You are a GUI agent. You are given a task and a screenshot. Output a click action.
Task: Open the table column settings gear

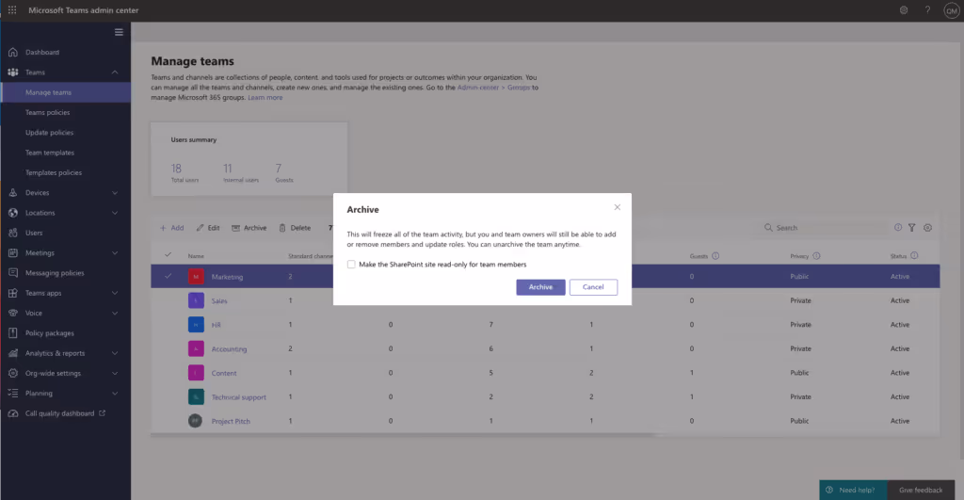(927, 228)
